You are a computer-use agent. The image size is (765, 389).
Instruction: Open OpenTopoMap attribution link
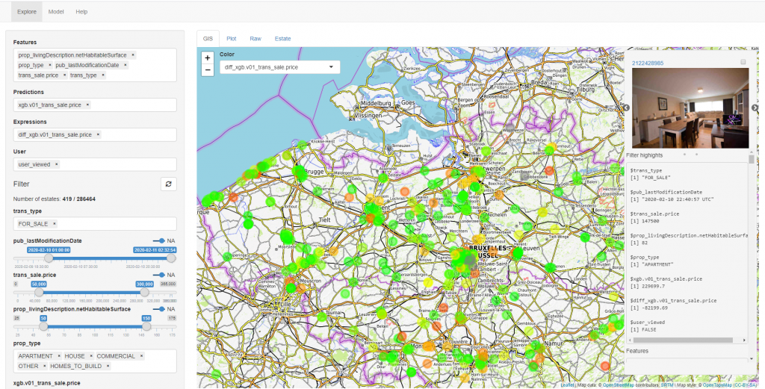(718, 385)
